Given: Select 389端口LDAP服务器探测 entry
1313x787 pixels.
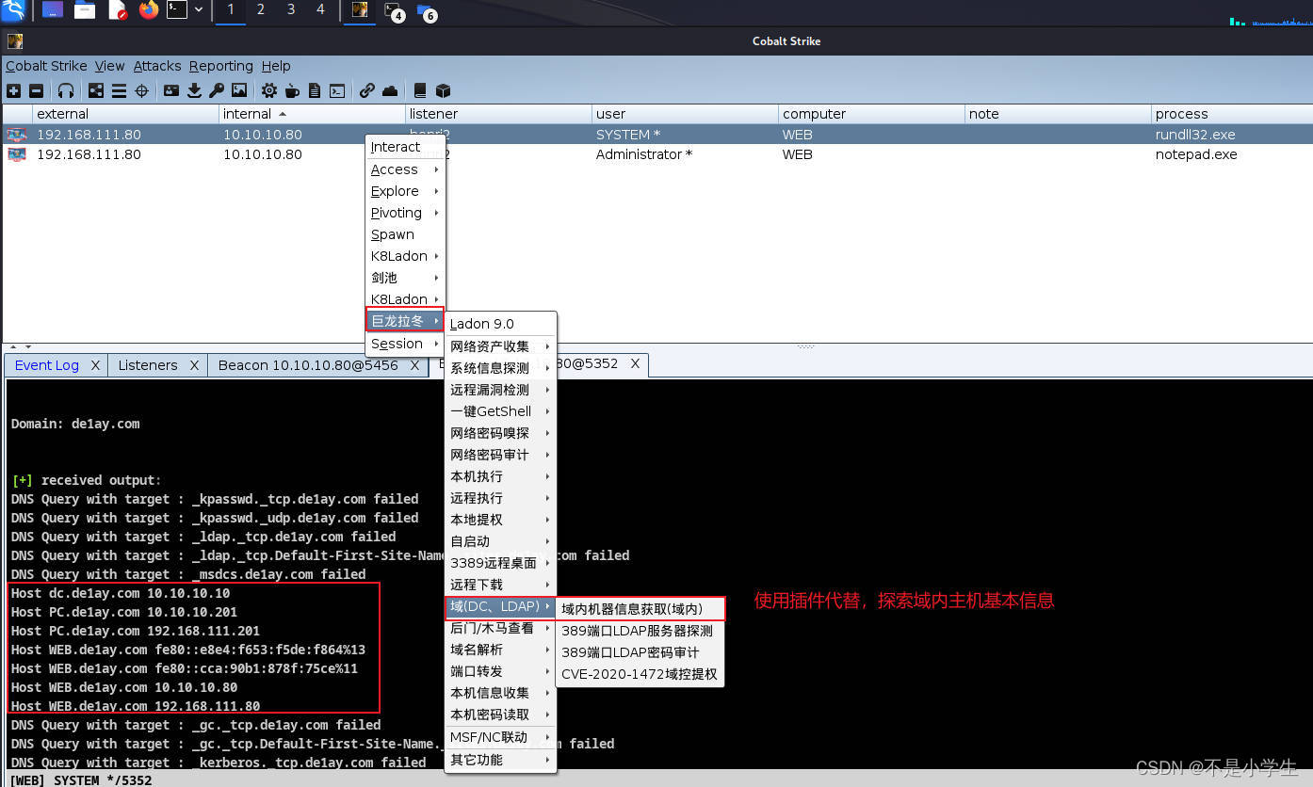Looking at the screenshot, I should [640, 631].
